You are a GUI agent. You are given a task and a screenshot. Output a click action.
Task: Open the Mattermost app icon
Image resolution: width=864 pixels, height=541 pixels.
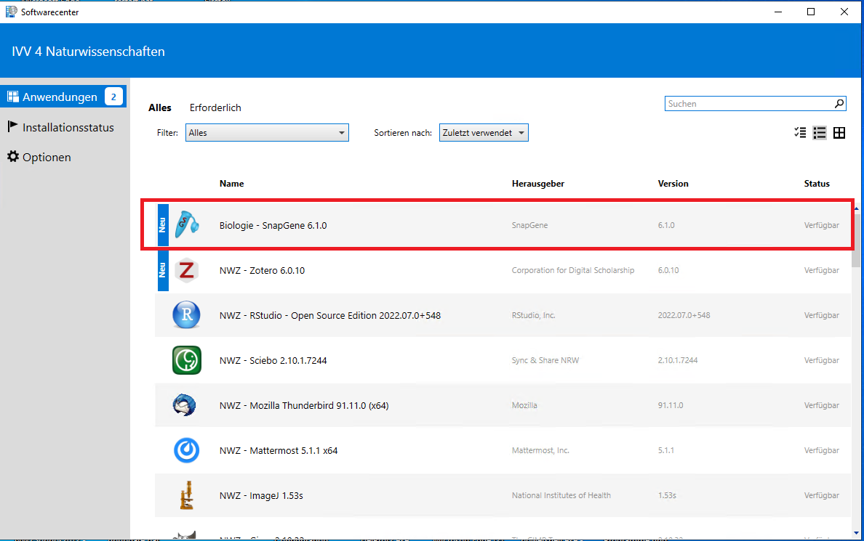pyautogui.click(x=187, y=450)
